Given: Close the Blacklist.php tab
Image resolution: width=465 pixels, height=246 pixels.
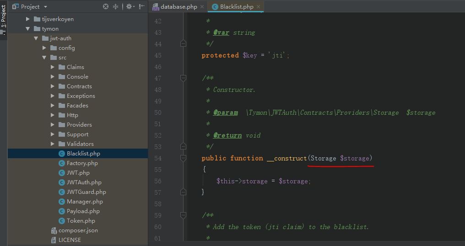Looking at the screenshot, I should pyautogui.click(x=258, y=6).
